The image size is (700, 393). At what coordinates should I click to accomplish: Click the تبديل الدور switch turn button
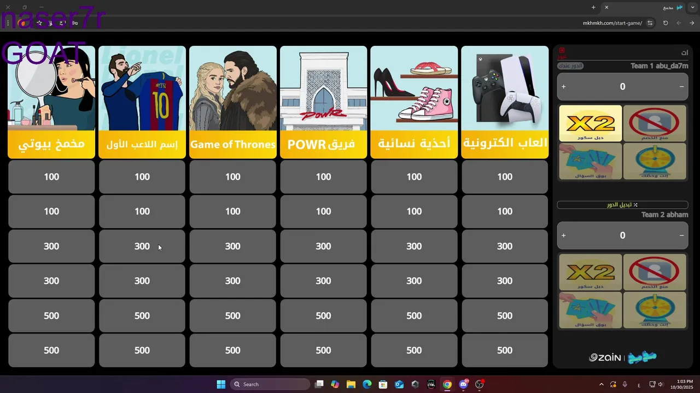tap(622, 205)
